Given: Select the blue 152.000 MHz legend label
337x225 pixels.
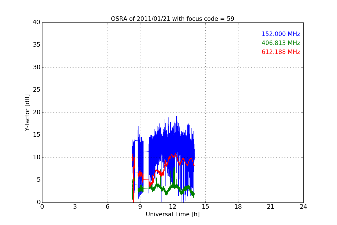Looking at the screenshot, I should (x=281, y=34).
